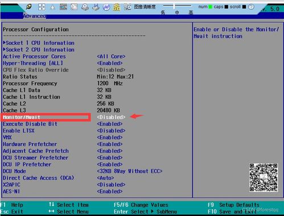284x216 pixels.
Task: Click the 1200 MHz processor frequency value
Action: coord(110,84)
